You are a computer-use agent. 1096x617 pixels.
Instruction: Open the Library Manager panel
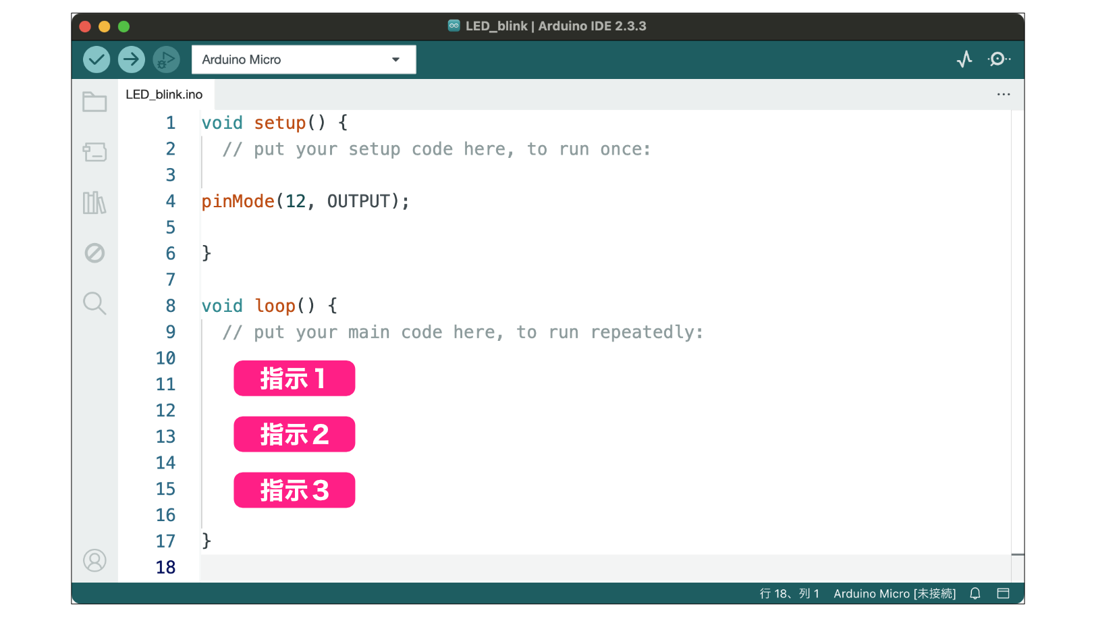point(94,203)
